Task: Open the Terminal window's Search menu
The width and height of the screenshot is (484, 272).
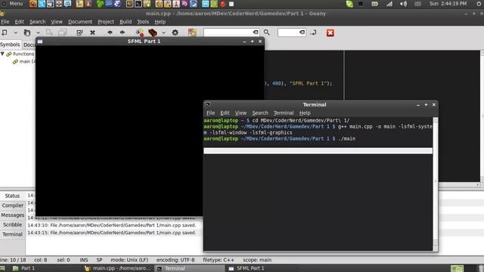Action: [x=260, y=113]
